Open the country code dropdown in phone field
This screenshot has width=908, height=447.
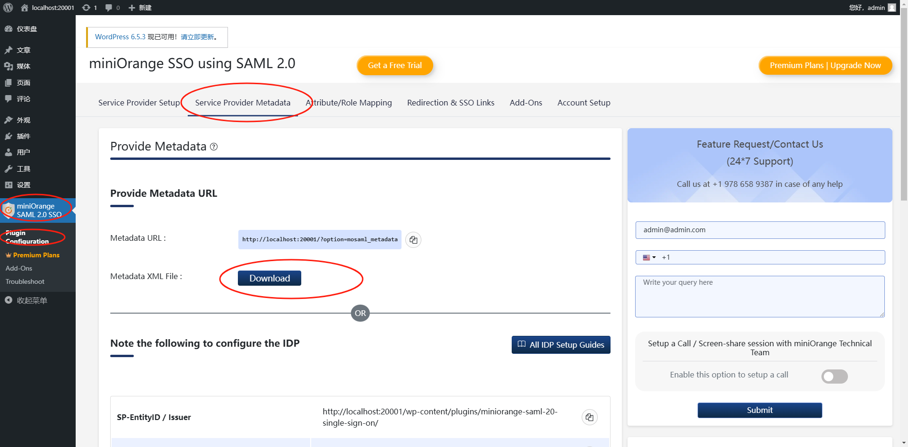point(648,257)
